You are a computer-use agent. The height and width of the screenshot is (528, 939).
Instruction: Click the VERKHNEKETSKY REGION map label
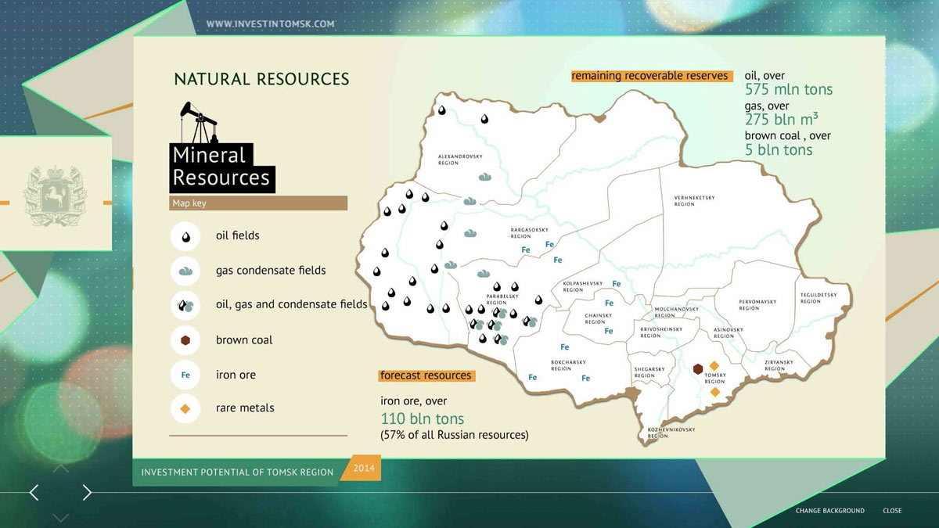(x=694, y=200)
